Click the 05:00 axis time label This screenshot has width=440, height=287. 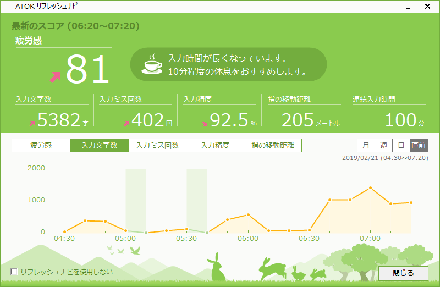(x=125, y=239)
